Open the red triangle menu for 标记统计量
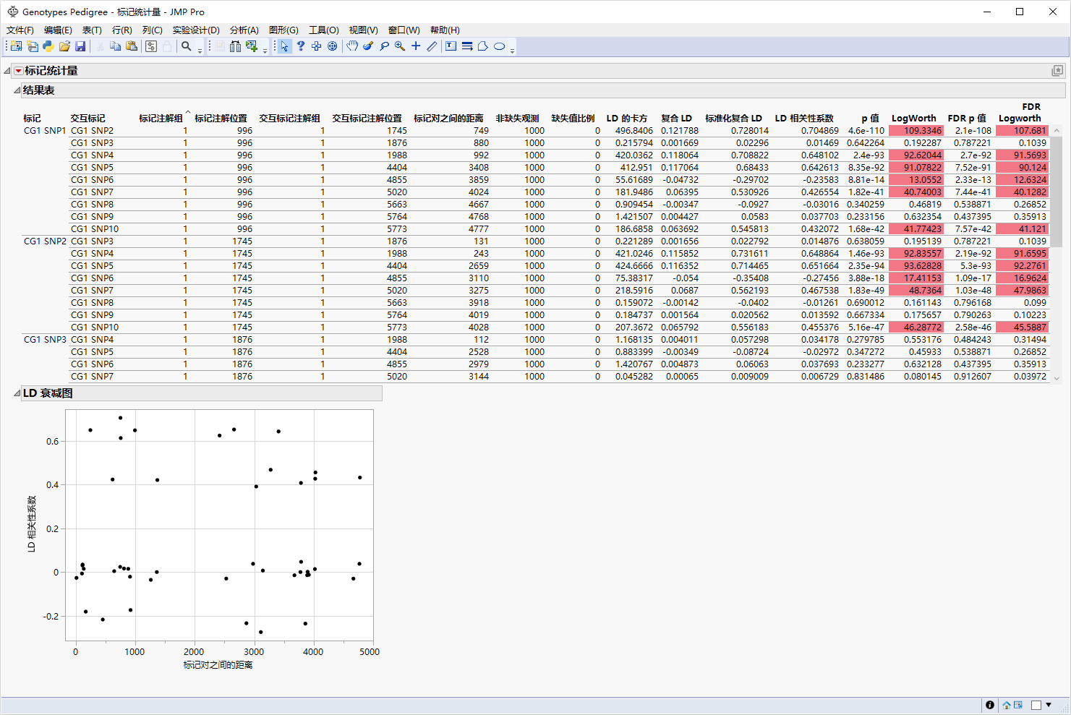 click(19, 71)
